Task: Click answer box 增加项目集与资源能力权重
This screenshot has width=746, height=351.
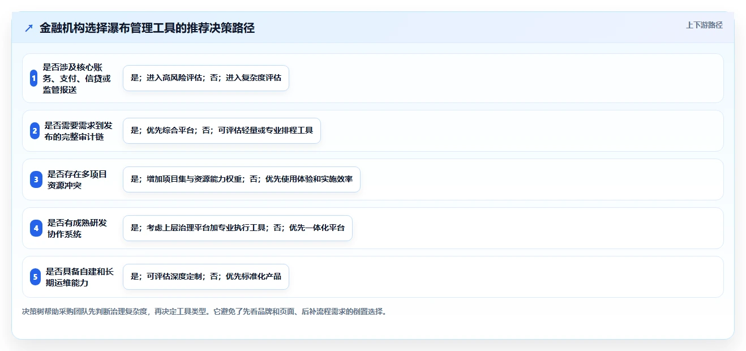Action: click(242, 179)
